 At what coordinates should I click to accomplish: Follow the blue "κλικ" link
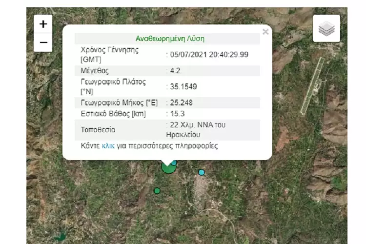click(108, 146)
